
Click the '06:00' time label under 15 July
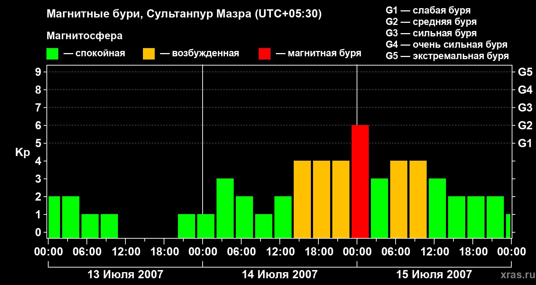(396, 252)
